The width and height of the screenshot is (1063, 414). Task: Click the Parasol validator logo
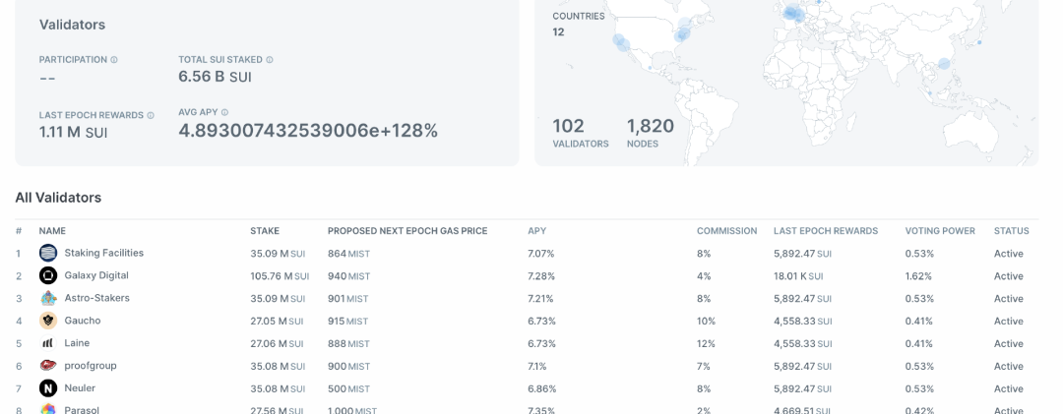coord(47,409)
